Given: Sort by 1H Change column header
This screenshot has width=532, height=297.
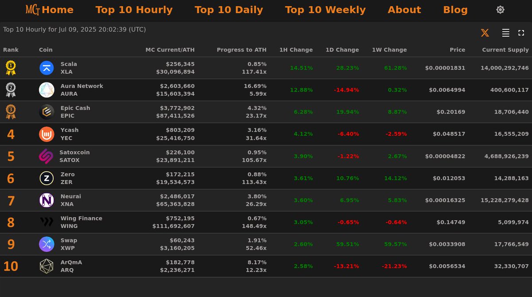Looking at the screenshot, I should 296,50.
